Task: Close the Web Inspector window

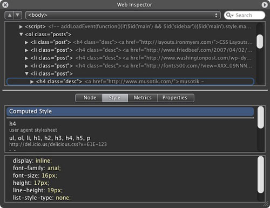Action: pyautogui.click(x=5, y=4)
